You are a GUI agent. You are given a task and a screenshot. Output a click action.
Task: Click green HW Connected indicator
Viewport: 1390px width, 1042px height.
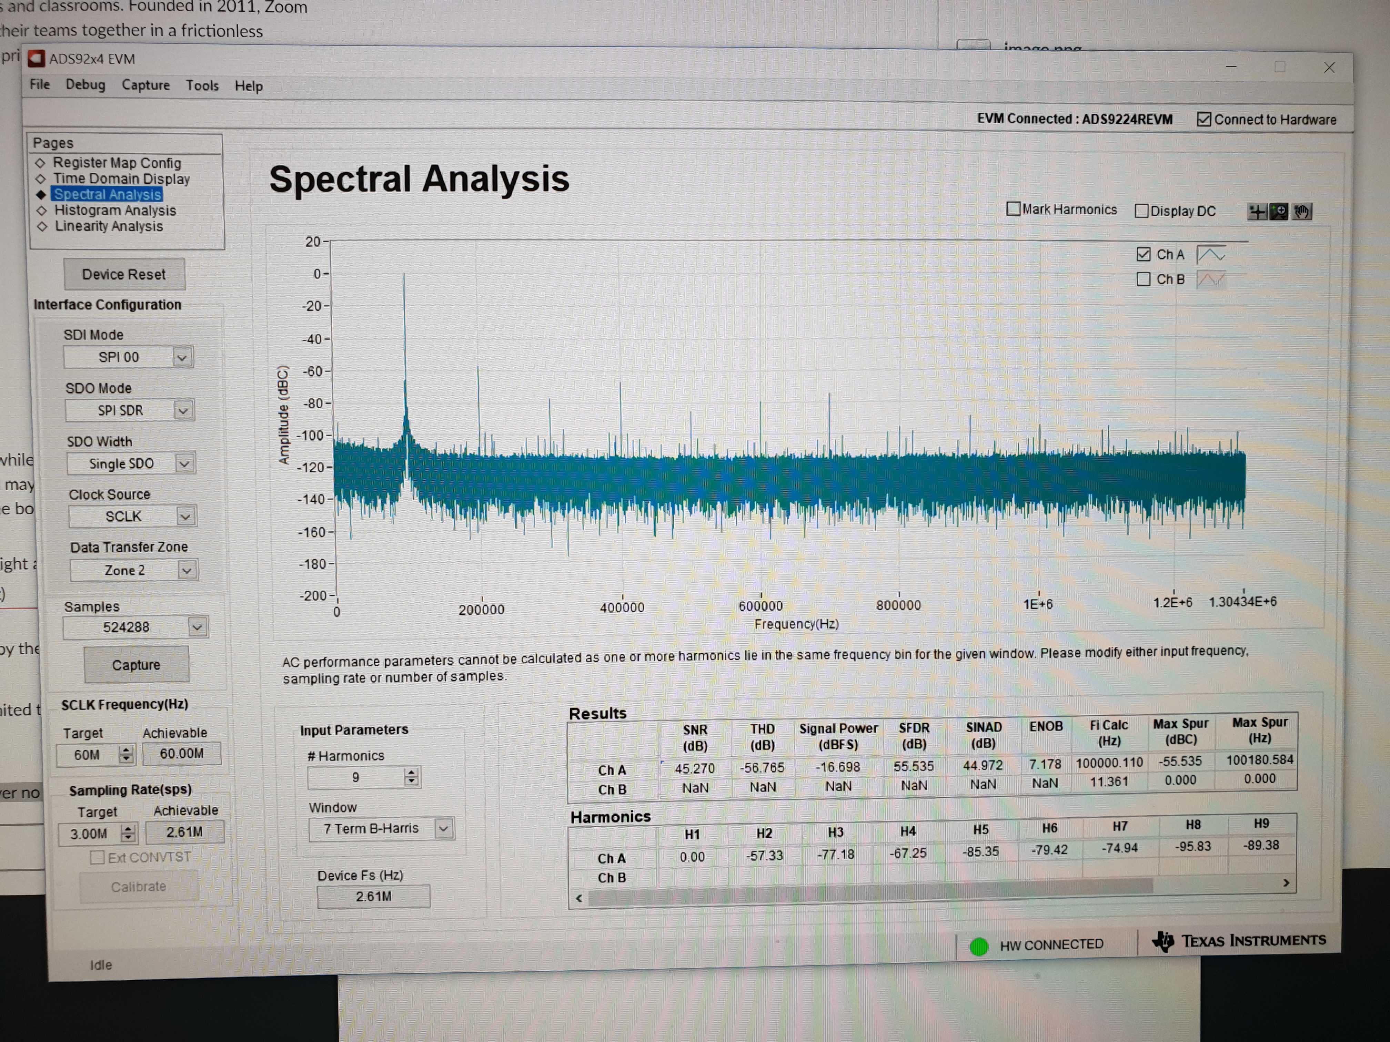979,946
